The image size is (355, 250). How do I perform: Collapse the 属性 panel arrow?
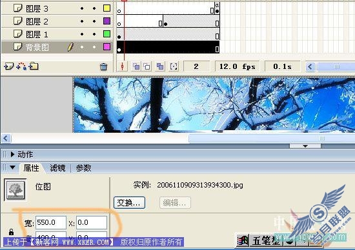tap(13, 168)
